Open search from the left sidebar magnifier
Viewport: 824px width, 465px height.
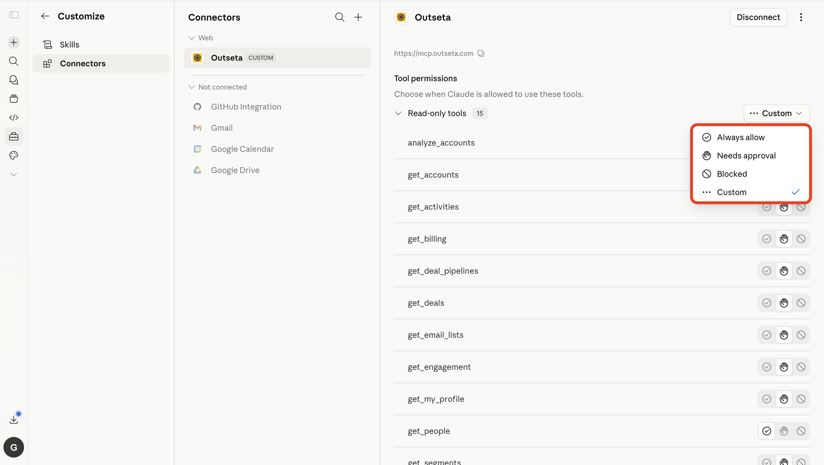14,61
